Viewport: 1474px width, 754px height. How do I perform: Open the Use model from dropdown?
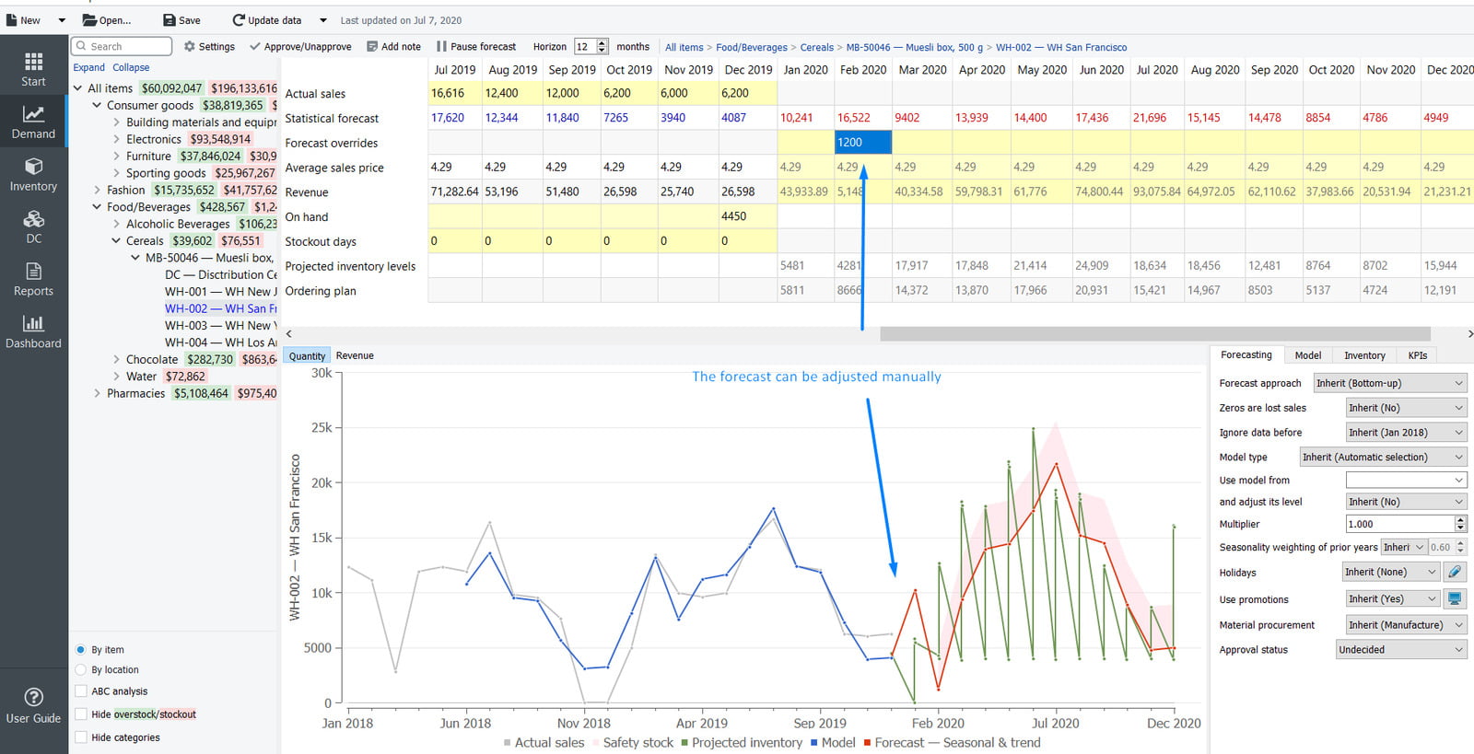(x=1406, y=480)
